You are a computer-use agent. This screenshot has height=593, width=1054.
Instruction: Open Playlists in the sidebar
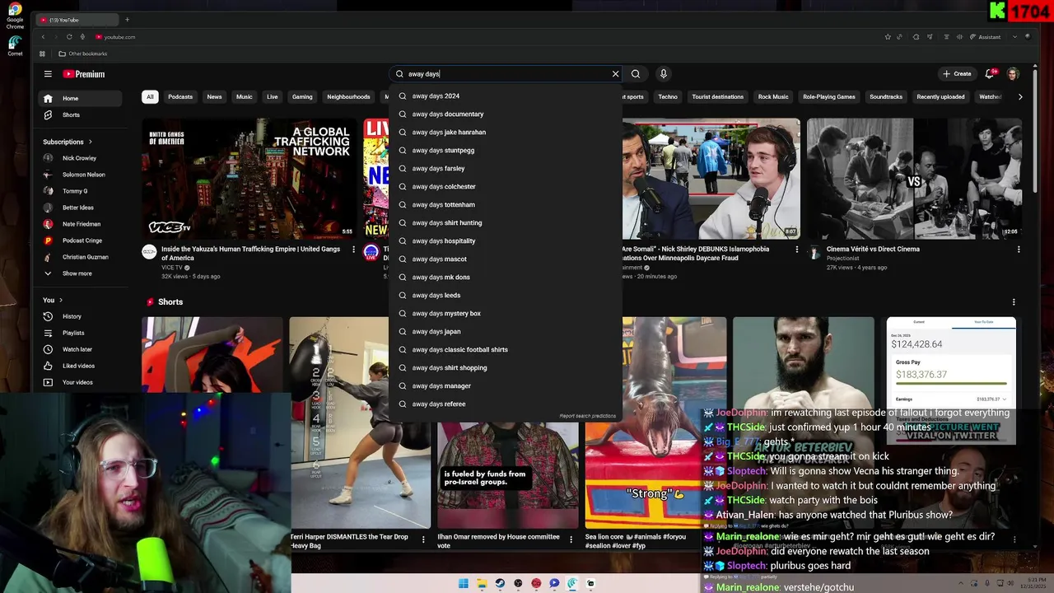tap(80, 333)
